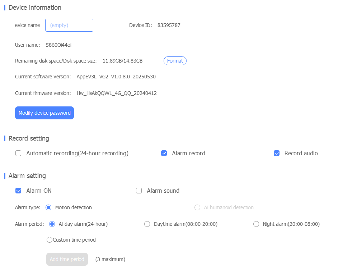Choose Daytime alarm 08:00-20:00 option
The image size is (357, 279).
click(147, 224)
